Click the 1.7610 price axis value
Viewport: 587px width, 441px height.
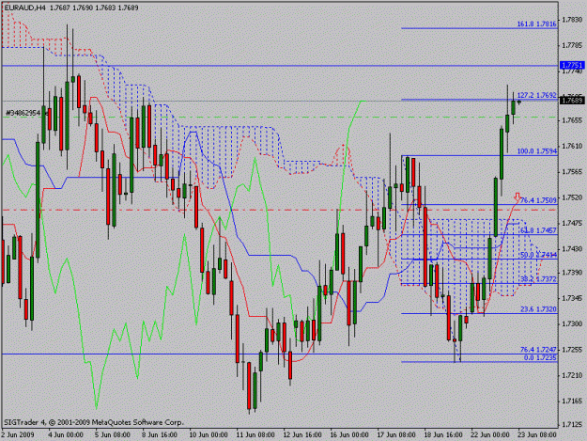572,146
